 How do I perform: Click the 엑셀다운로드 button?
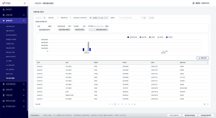pos(203,58)
